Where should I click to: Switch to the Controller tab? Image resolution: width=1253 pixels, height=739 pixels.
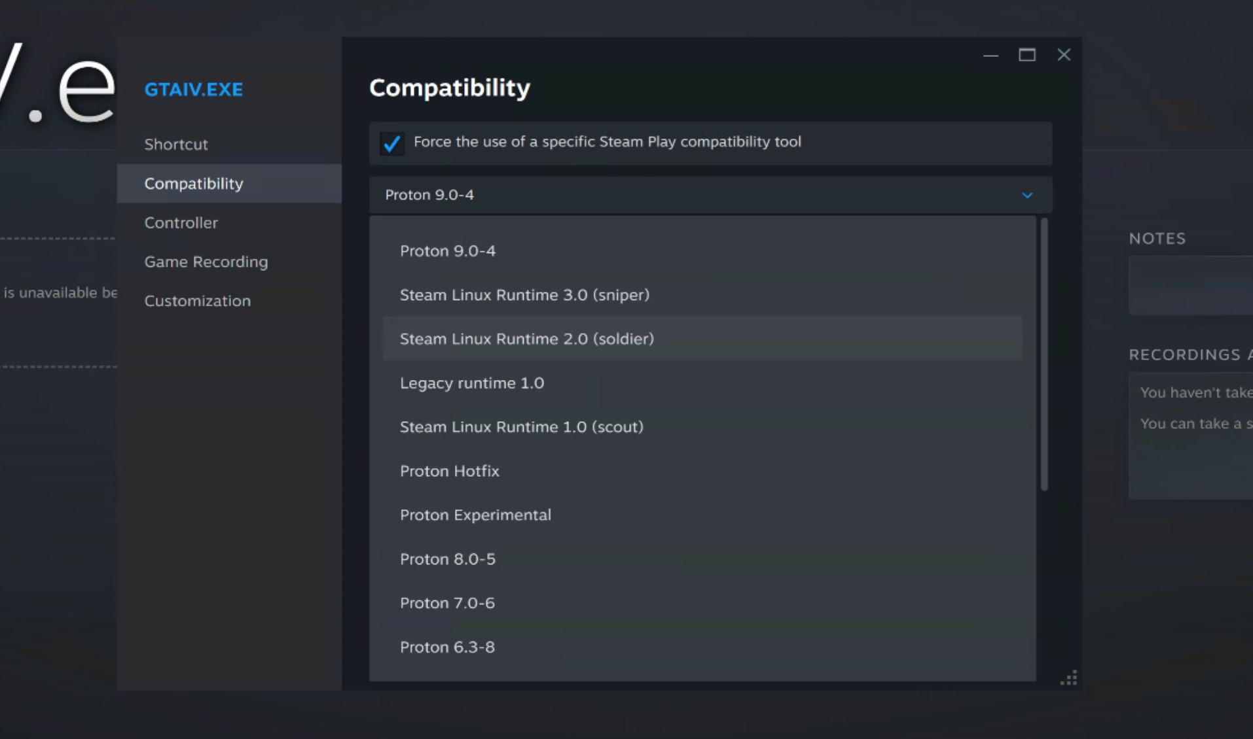tap(181, 223)
